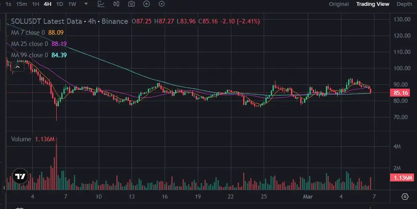Take a chart snapshot with camera icon
The height and width of the screenshot is (209, 417).
click(131, 4)
